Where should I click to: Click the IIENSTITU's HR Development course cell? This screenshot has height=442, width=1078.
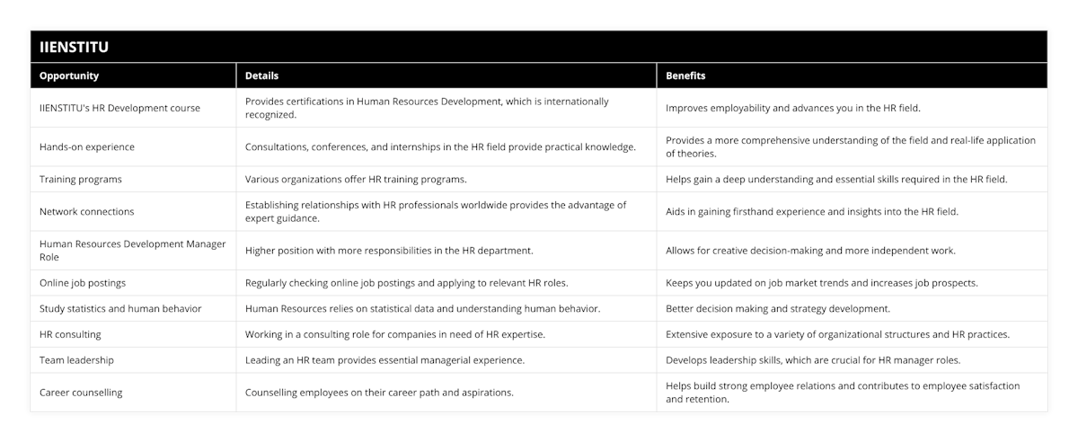pos(133,108)
